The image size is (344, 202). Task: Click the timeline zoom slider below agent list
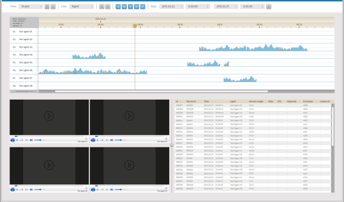(x=24, y=92)
